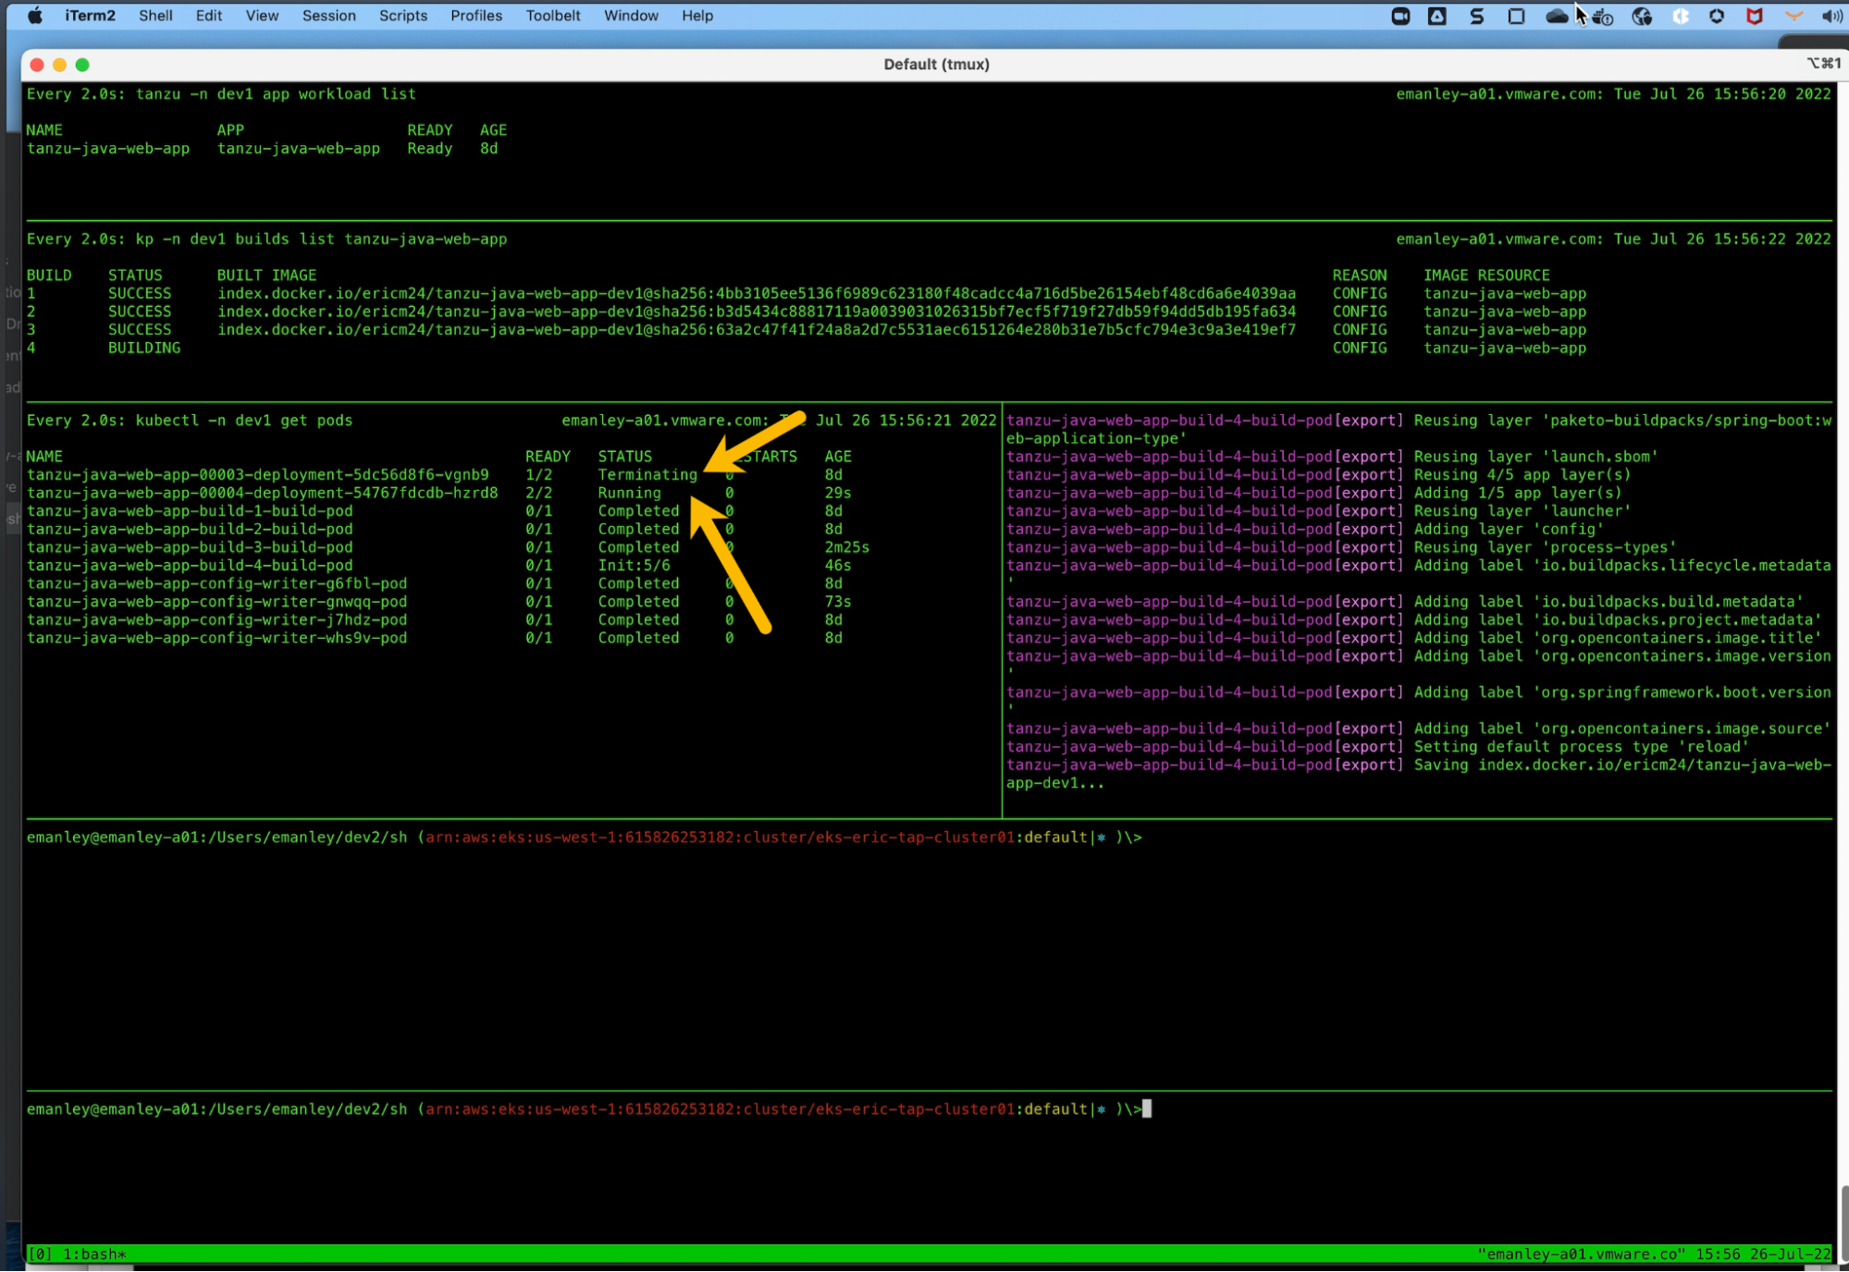The width and height of the screenshot is (1849, 1272).
Task: Click the Scripts menu in iTerm2
Action: coord(403,16)
